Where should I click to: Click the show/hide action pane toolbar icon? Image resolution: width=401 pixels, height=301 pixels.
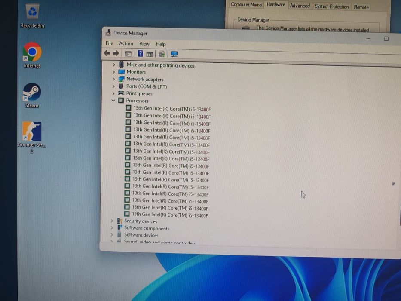[x=150, y=54]
